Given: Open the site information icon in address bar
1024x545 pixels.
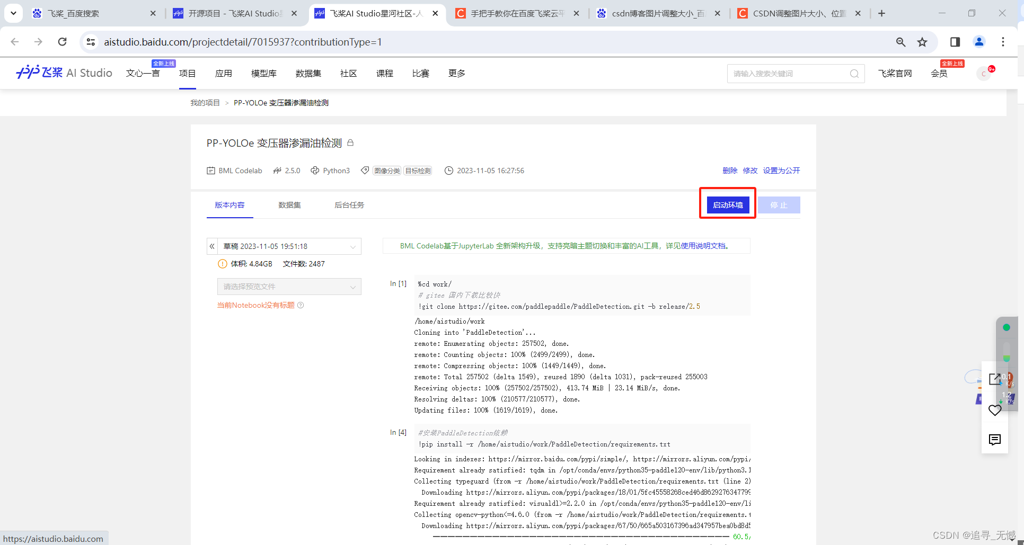Looking at the screenshot, I should click(91, 42).
